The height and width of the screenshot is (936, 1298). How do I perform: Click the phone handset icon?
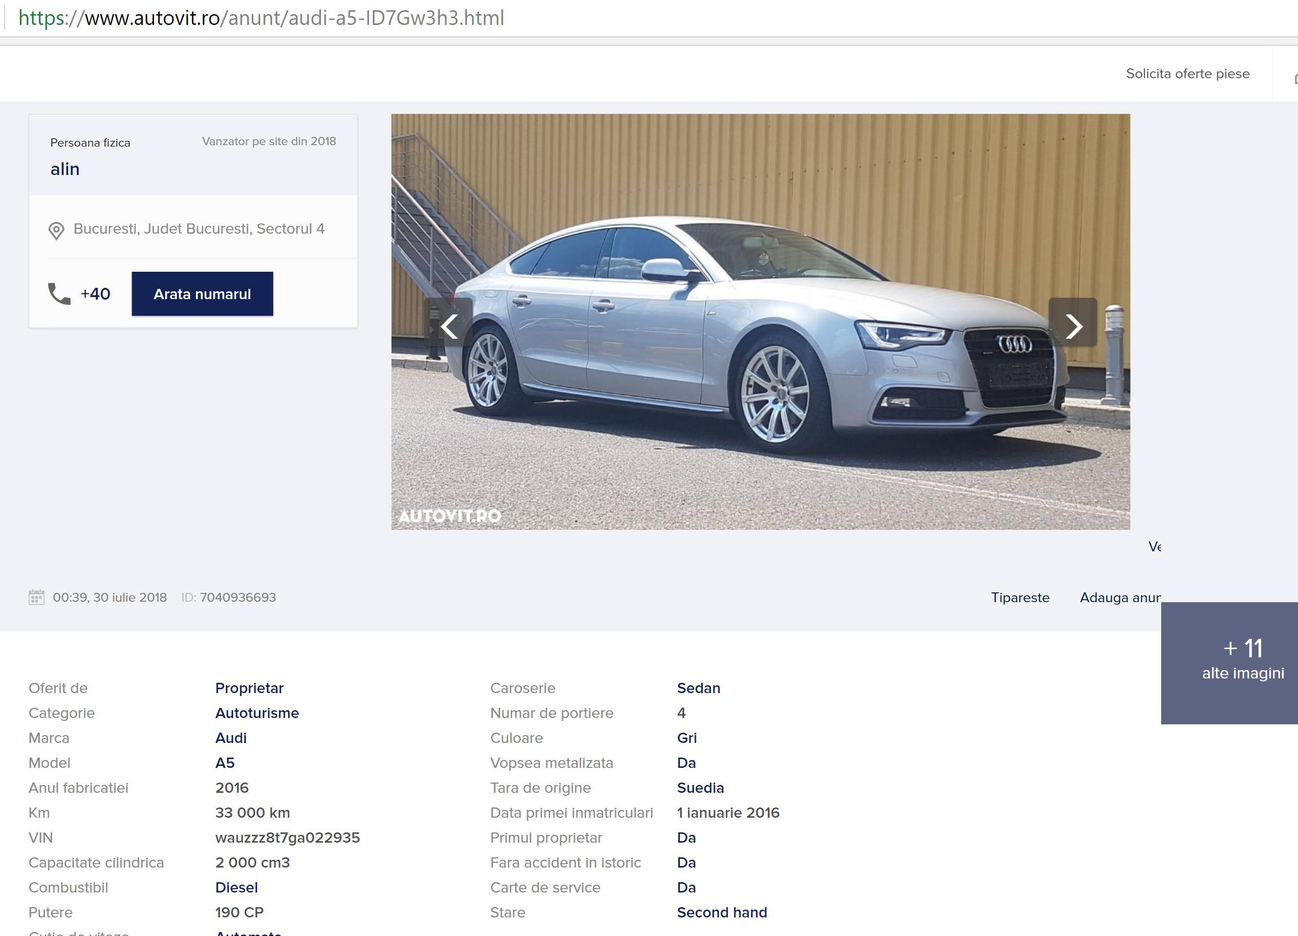pyautogui.click(x=59, y=294)
